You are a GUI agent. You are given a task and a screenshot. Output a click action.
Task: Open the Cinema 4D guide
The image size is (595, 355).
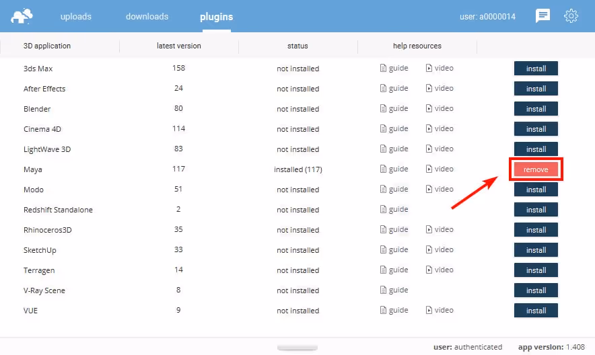(x=394, y=128)
